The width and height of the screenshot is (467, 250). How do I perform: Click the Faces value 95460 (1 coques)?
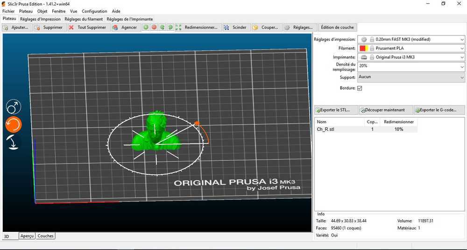click(x=346, y=228)
